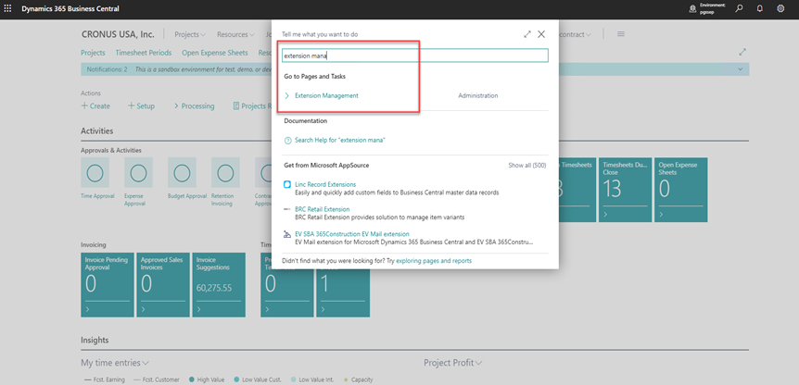Click Search Help for "extension mana"

click(x=340, y=140)
